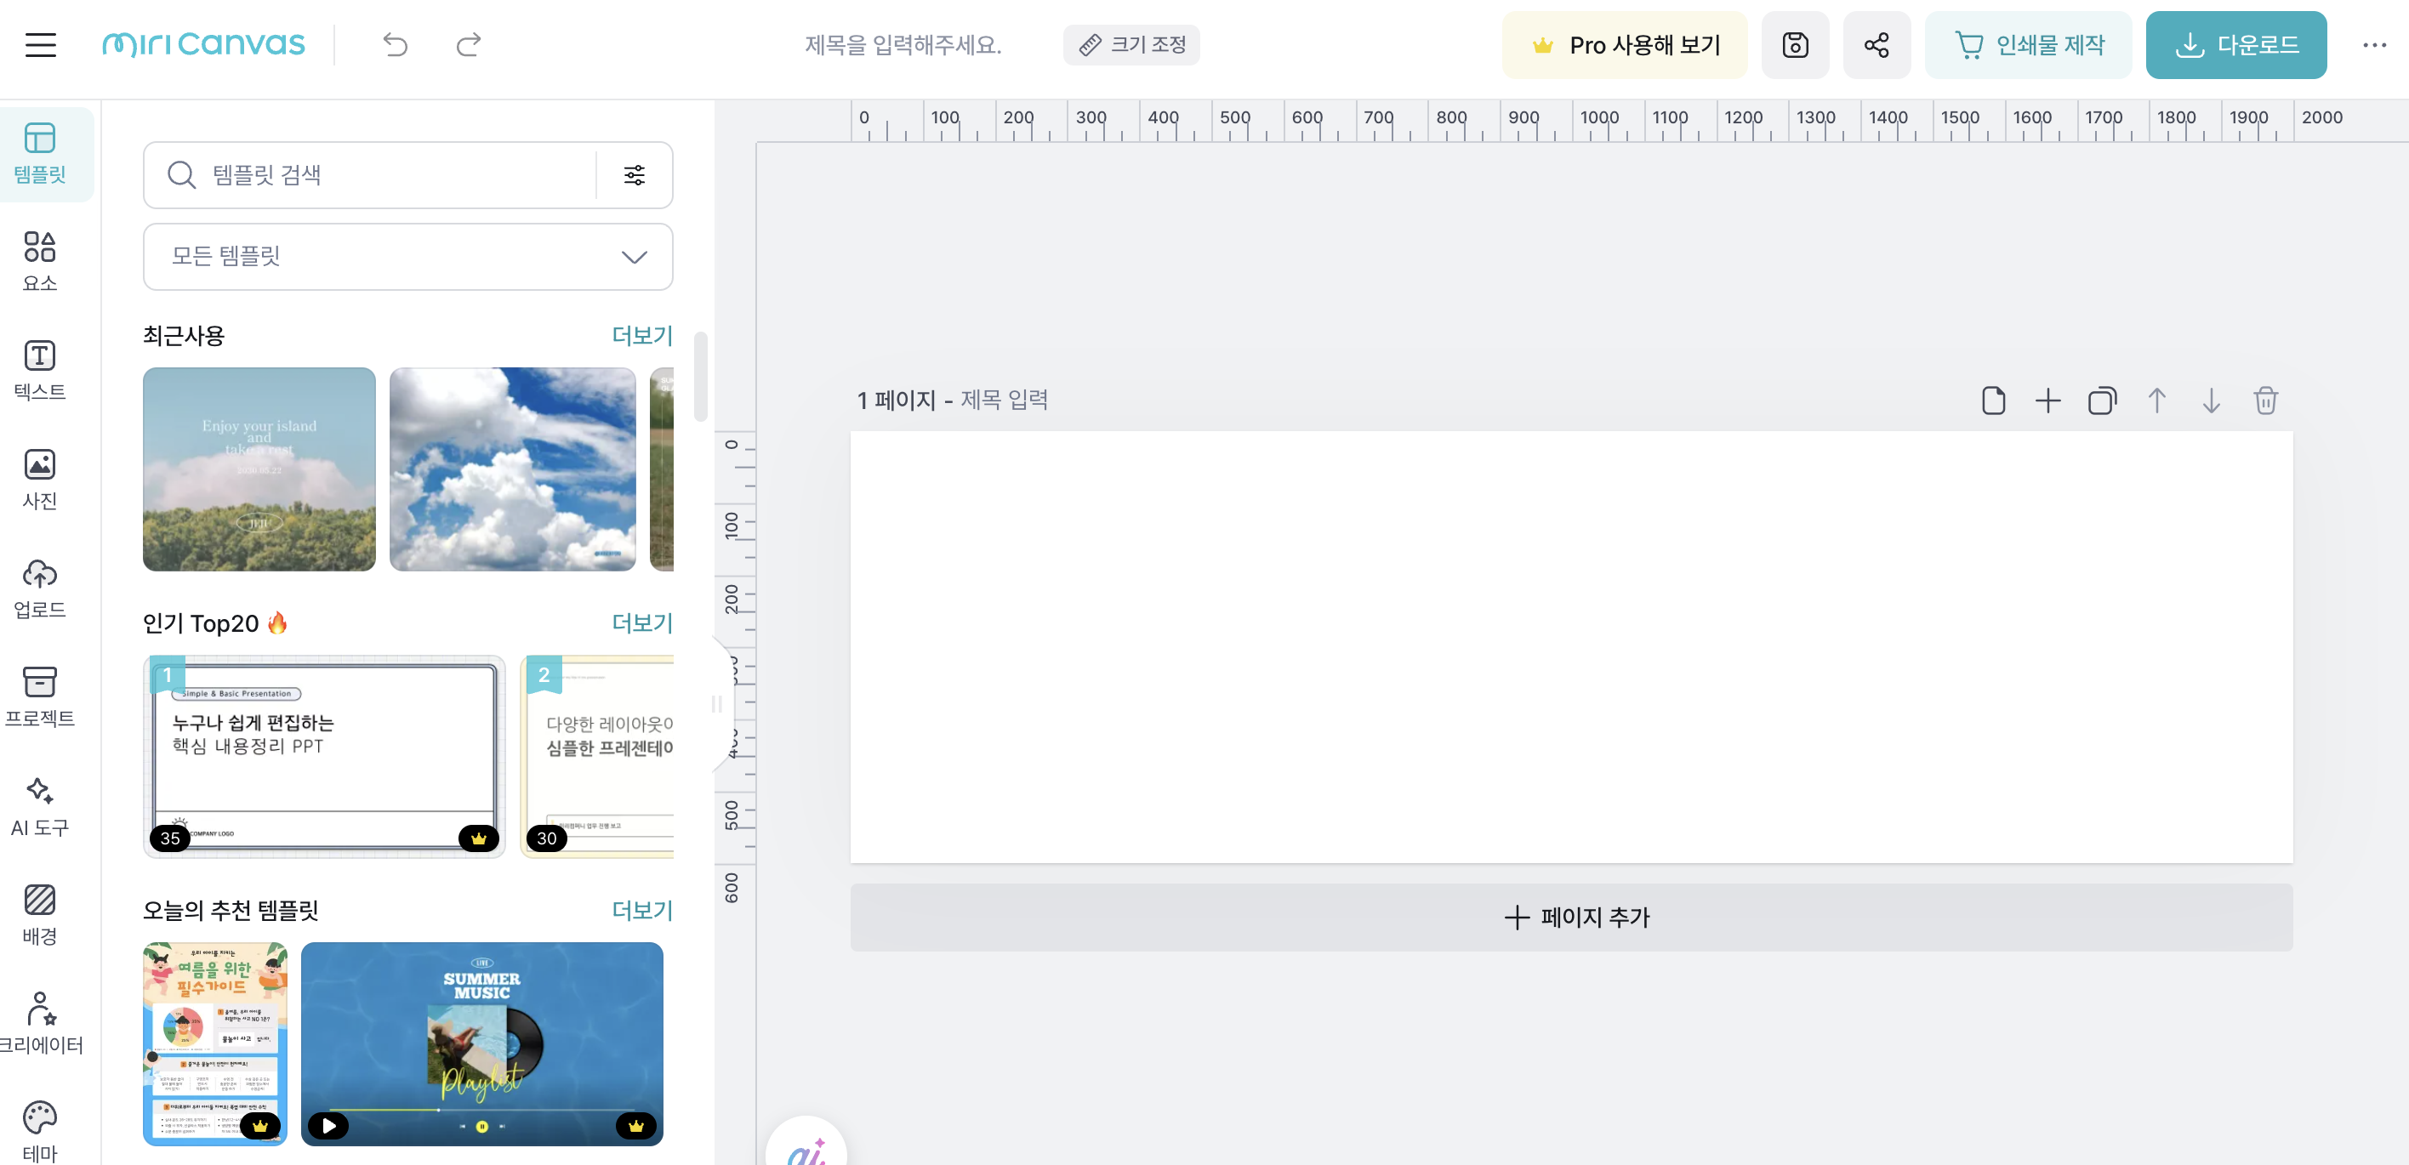Screen dimensions: 2409x1165
Task: Switch to the 프로젝트 panel
Action: (39, 696)
